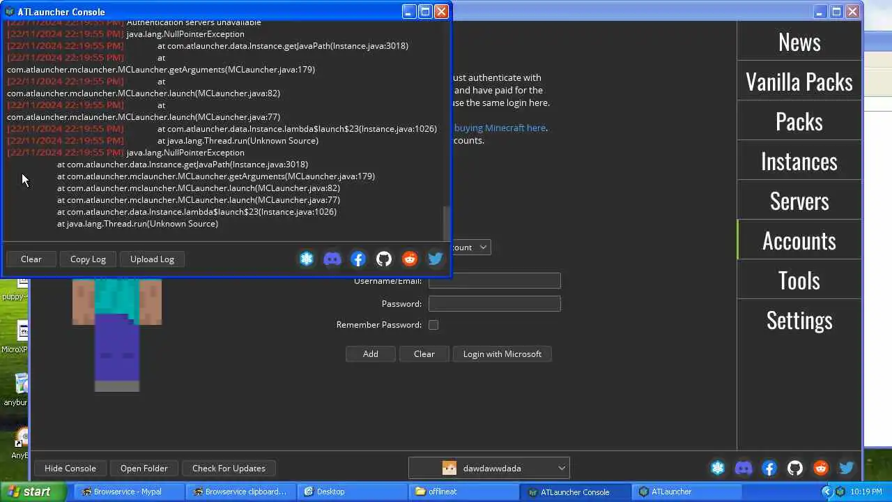Open the Settings tab
Viewport: 892px width, 502px height.
click(799, 320)
